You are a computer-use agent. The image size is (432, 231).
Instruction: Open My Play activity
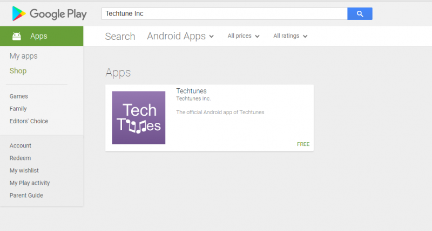pos(30,183)
